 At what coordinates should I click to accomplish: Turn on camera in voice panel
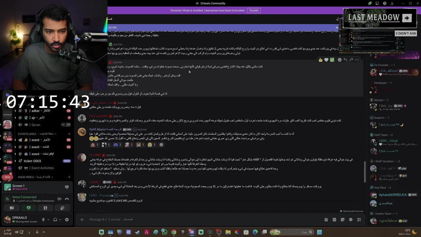(x=12, y=208)
